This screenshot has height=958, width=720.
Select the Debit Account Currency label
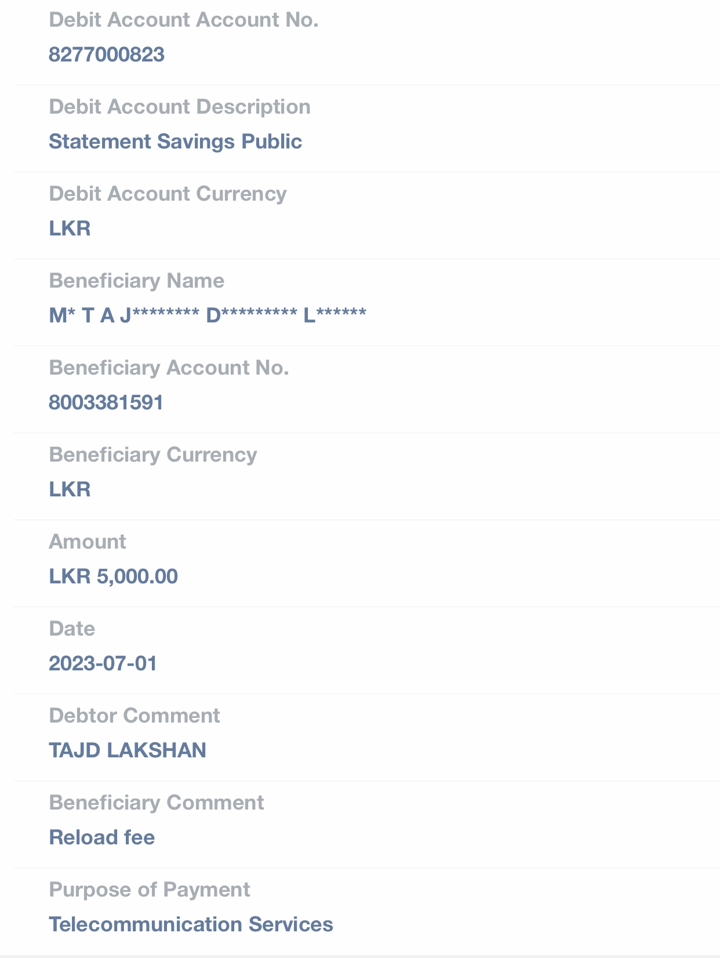pos(168,194)
